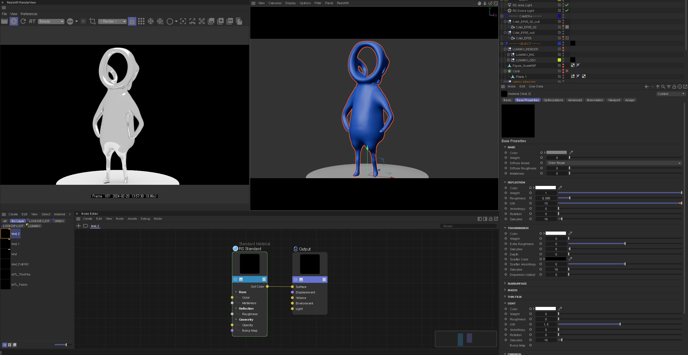Viewport: 688px width, 355px height.
Task: Open the Preferences menu in RenderView
Action: tap(29, 14)
